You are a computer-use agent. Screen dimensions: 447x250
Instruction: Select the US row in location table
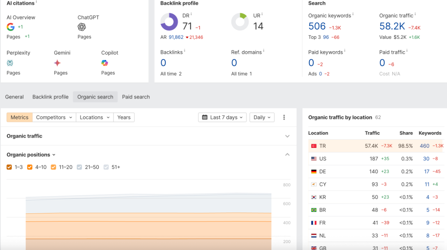376,159
